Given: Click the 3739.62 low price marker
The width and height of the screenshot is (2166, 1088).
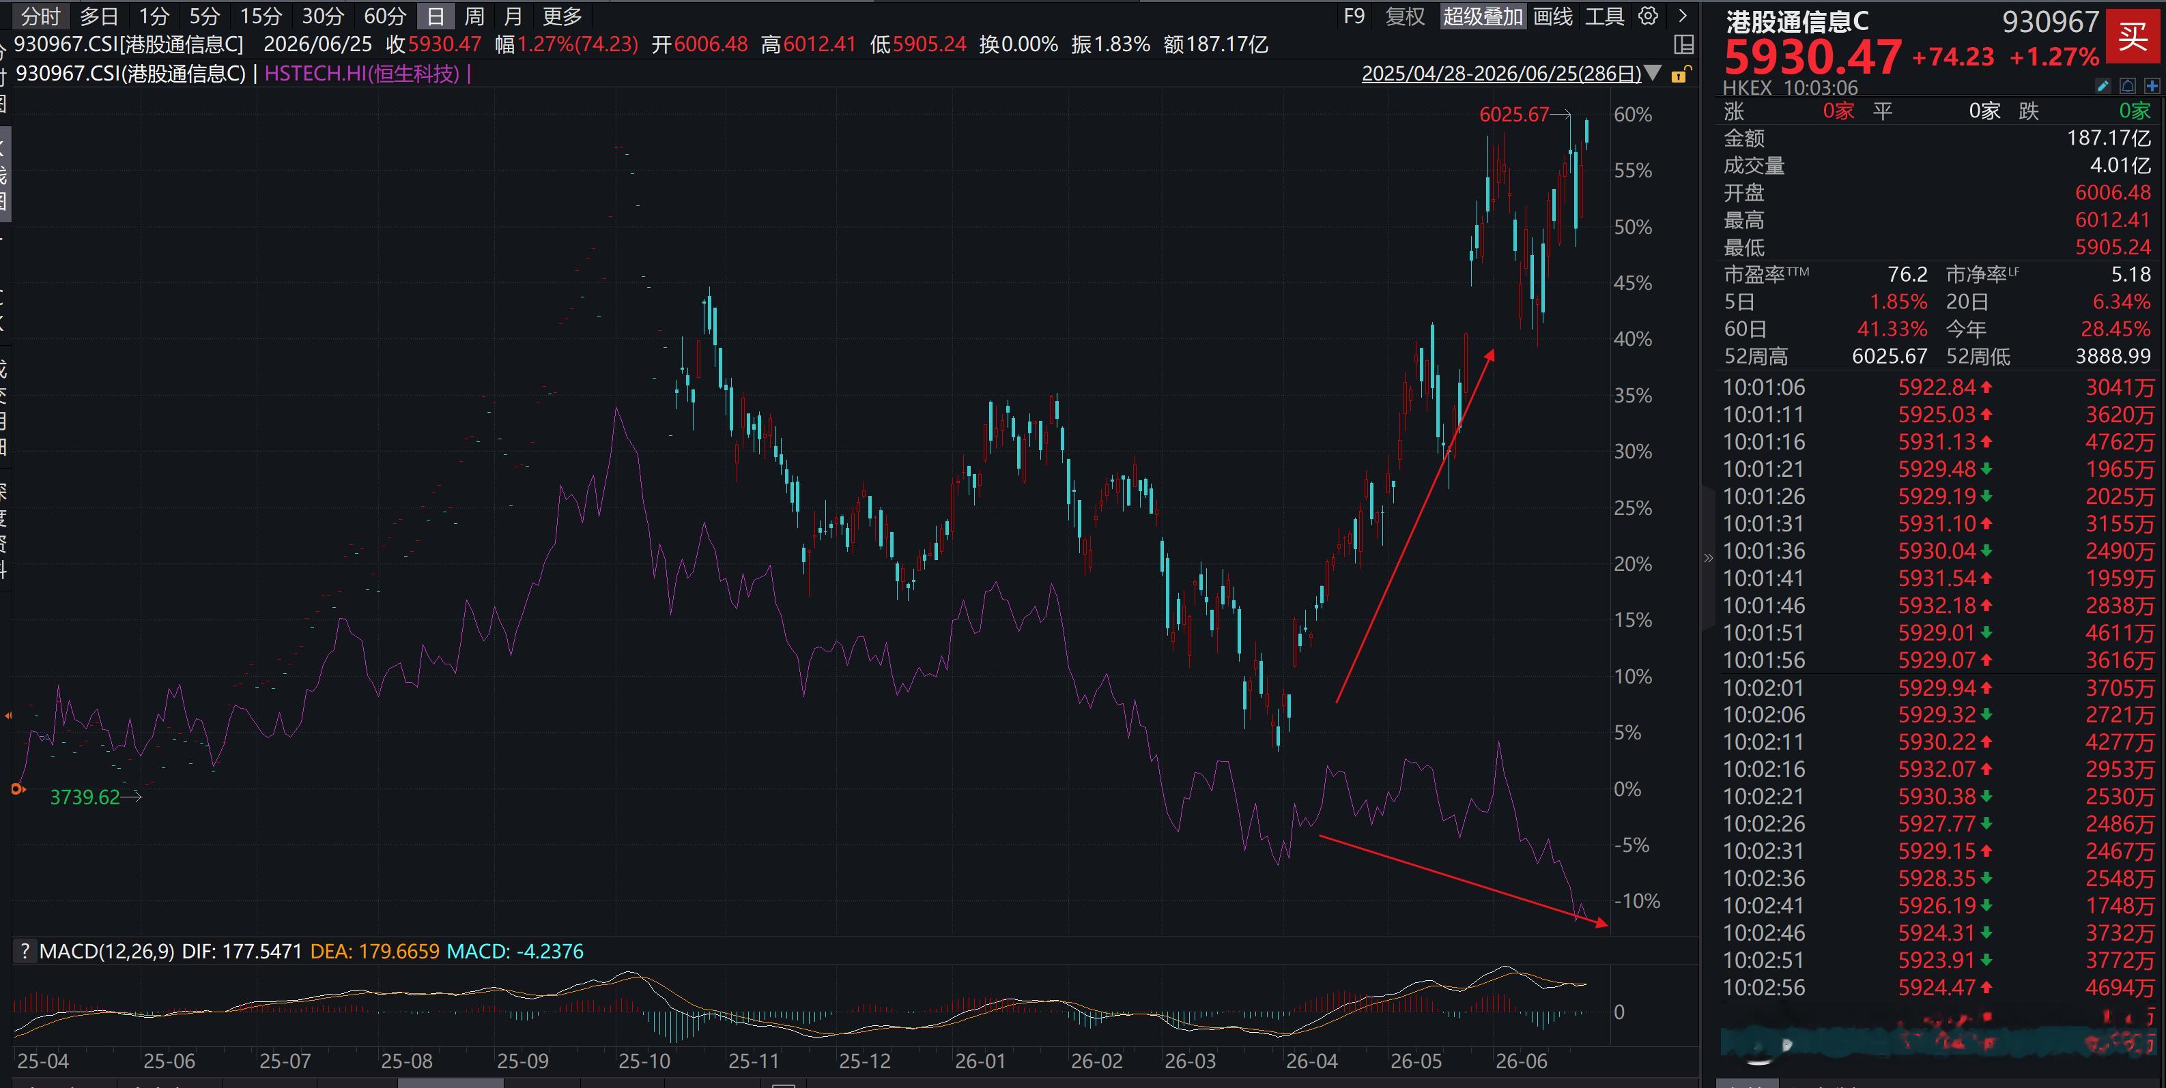Looking at the screenshot, I should 85,797.
